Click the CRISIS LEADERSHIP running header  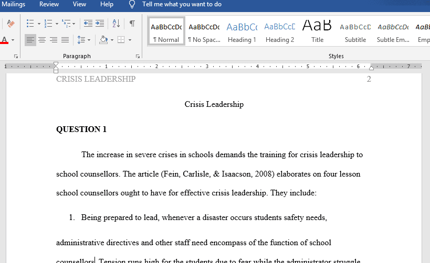[96, 79]
